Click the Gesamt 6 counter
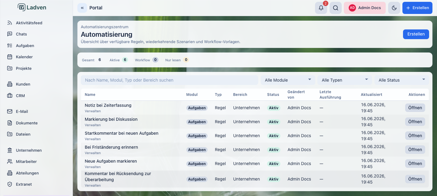 tap(92, 60)
